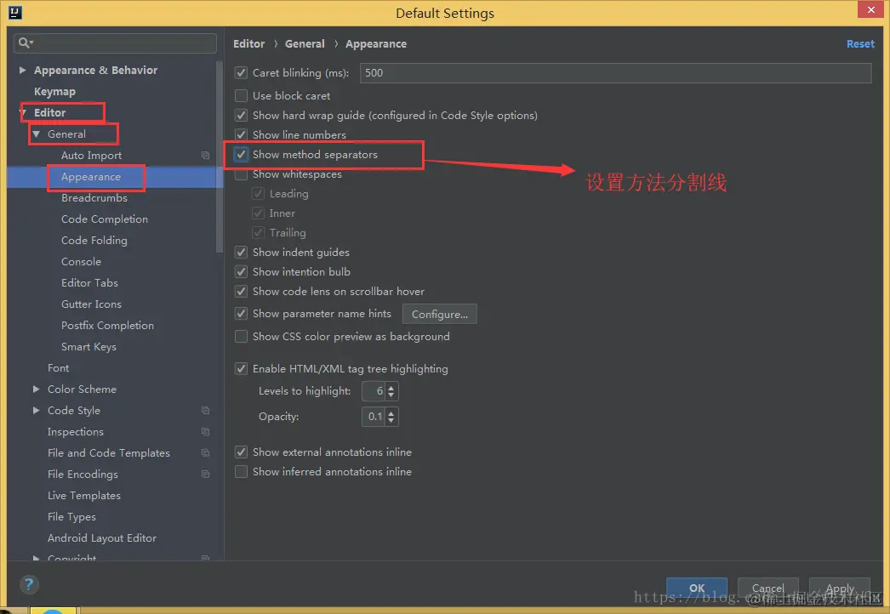Expand Appearance & Behavior tree node
This screenshot has height=614, width=890.
[x=22, y=70]
